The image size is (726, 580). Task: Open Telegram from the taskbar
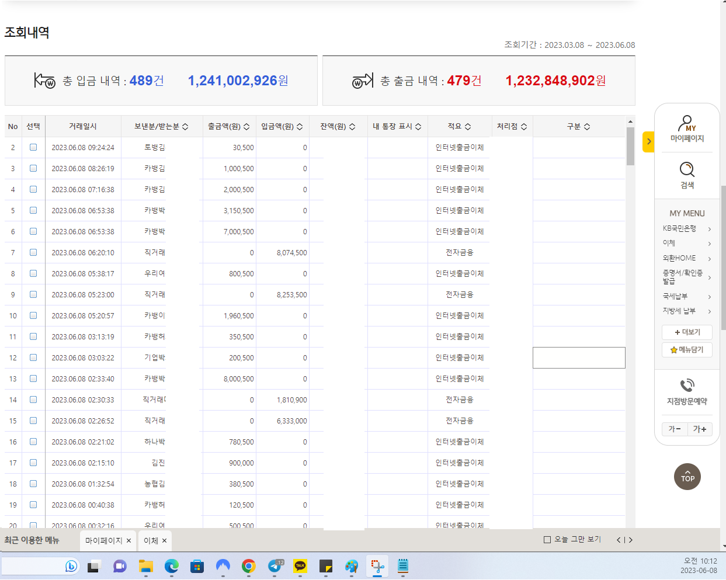(275, 566)
